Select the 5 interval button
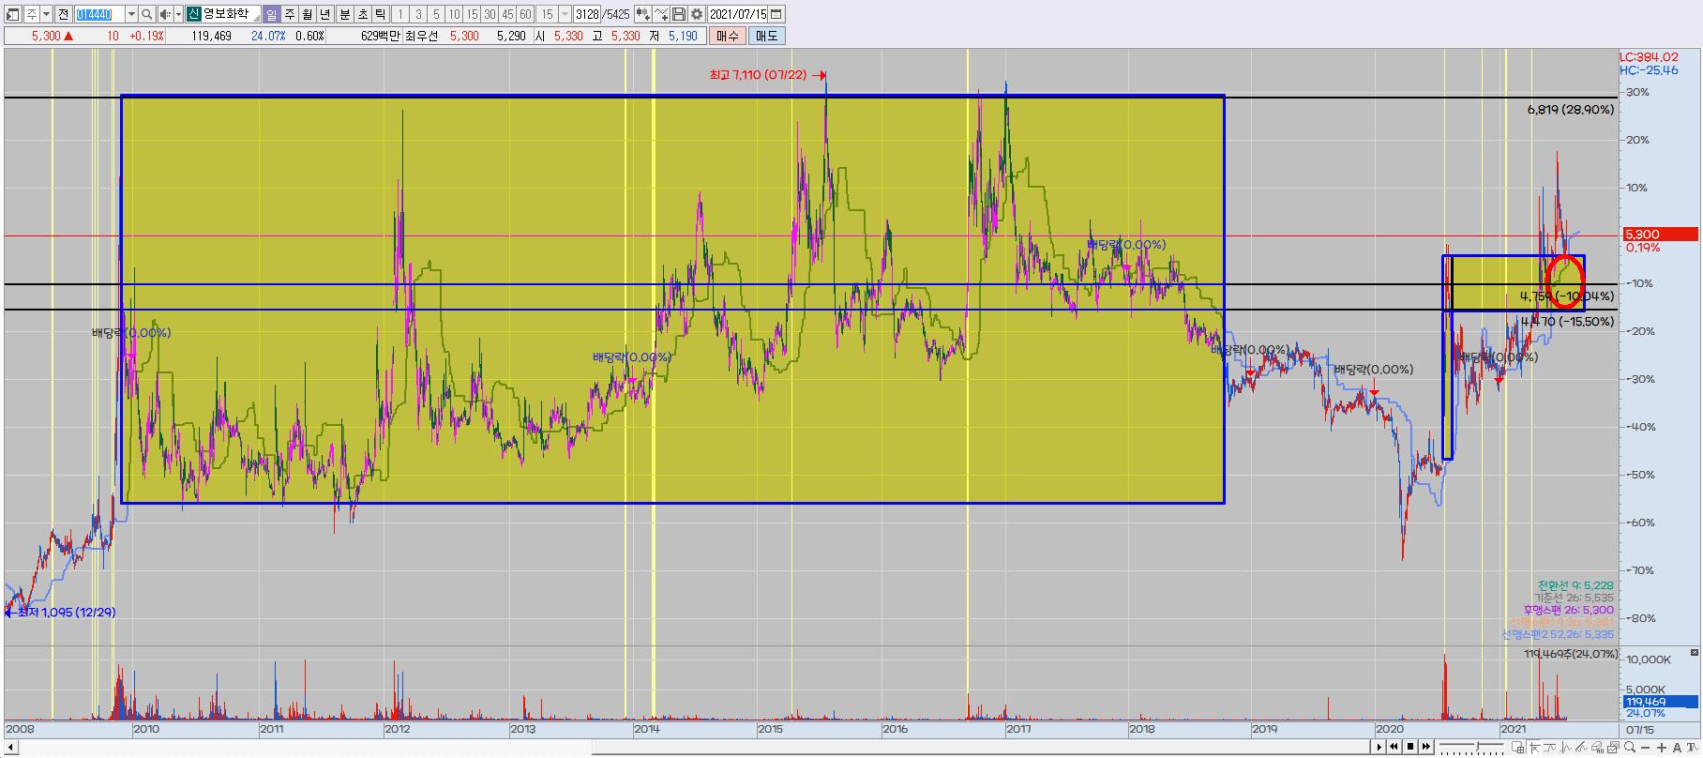1703x758 pixels. 436,14
